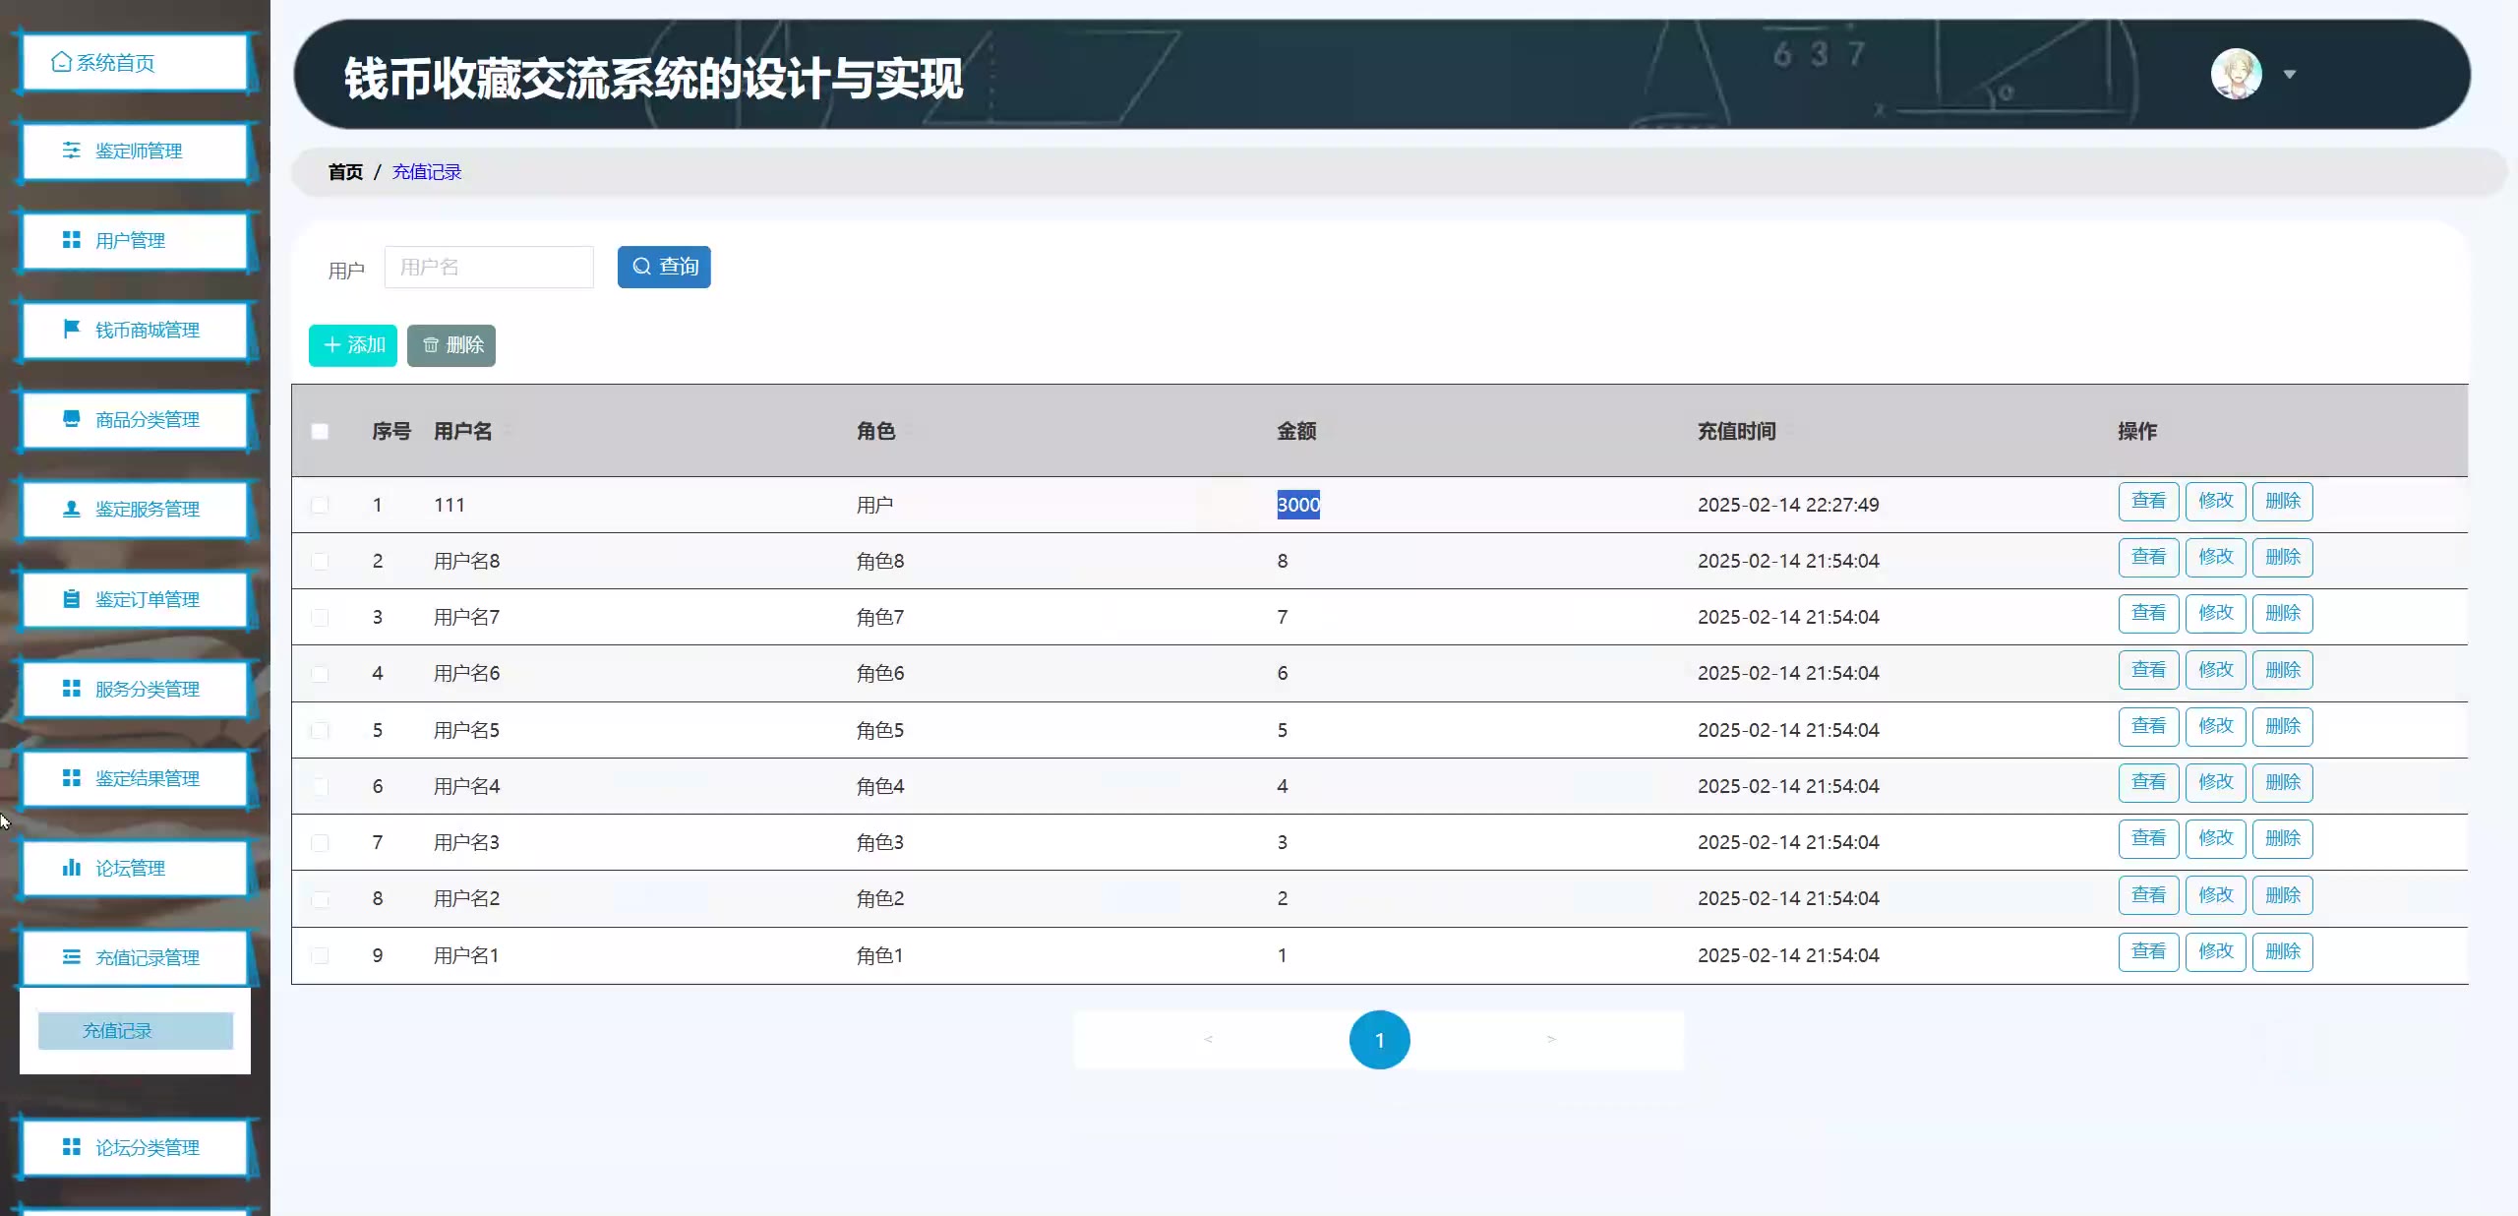This screenshot has height=1216, width=2518.
Task: Toggle the select-all checkbox in table header
Action: (x=320, y=432)
